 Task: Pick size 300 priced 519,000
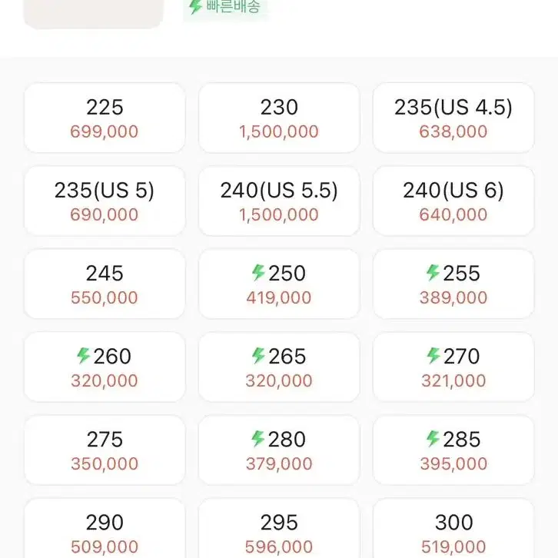(x=453, y=529)
